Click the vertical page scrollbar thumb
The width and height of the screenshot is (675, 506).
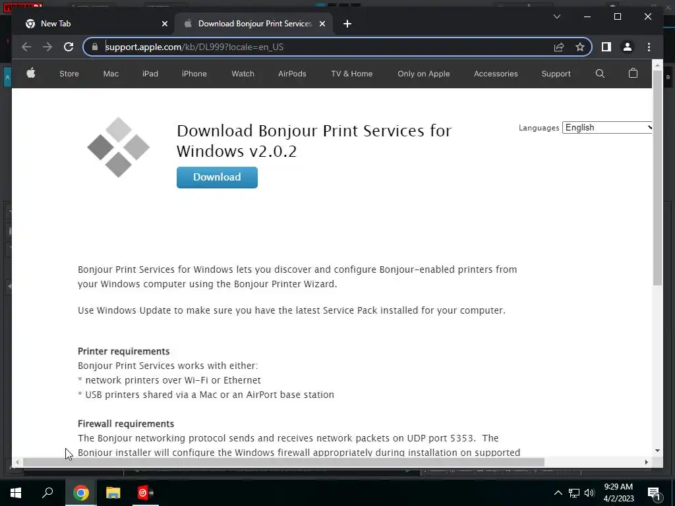coord(657,177)
